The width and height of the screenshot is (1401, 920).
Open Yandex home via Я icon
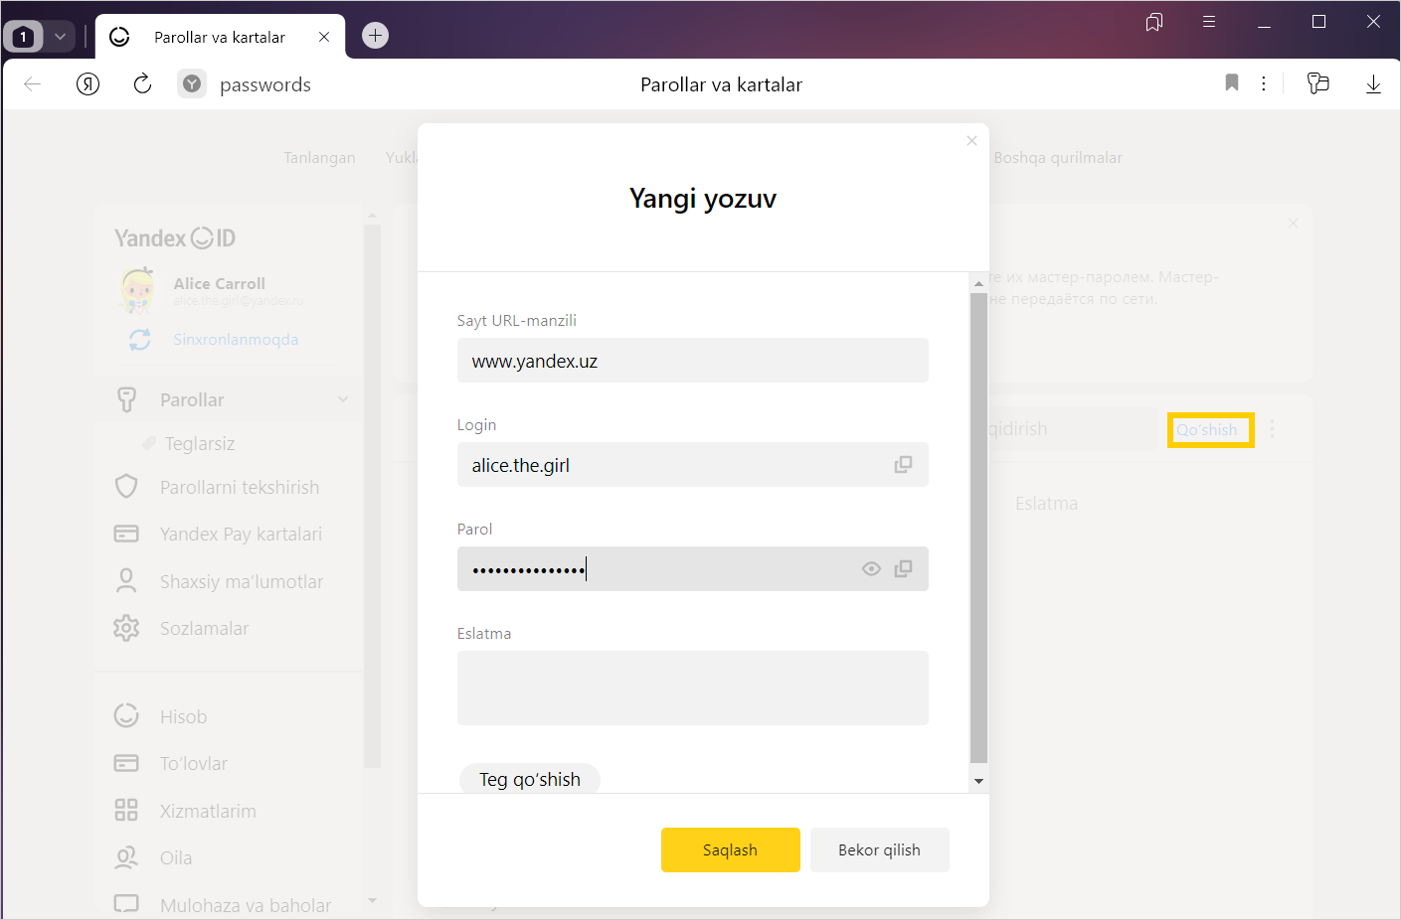(88, 84)
